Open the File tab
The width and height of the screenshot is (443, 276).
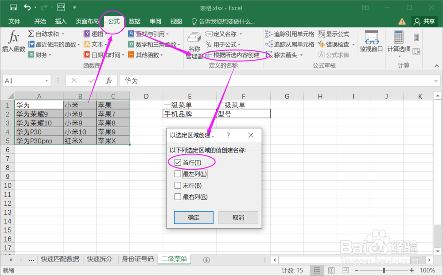[x=14, y=21]
